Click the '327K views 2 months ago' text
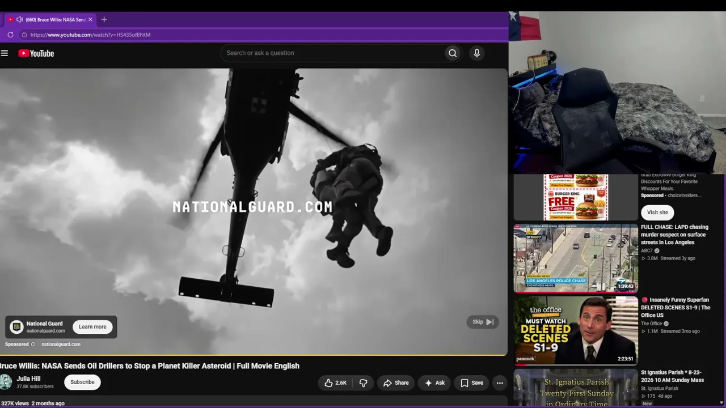Screen dimensions: 726x408 tap(32, 403)
